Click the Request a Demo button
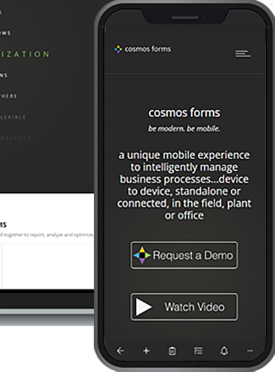 [184, 256]
